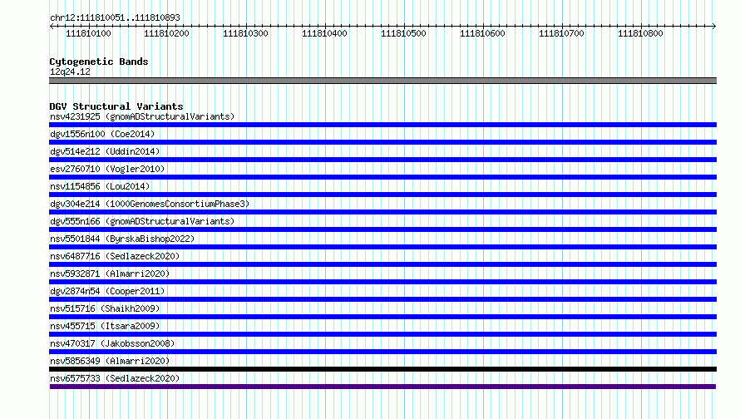This screenshot has height=419, width=740.
Task: Click the esv2760710 (Vogler2010) label
Action: click(107, 169)
